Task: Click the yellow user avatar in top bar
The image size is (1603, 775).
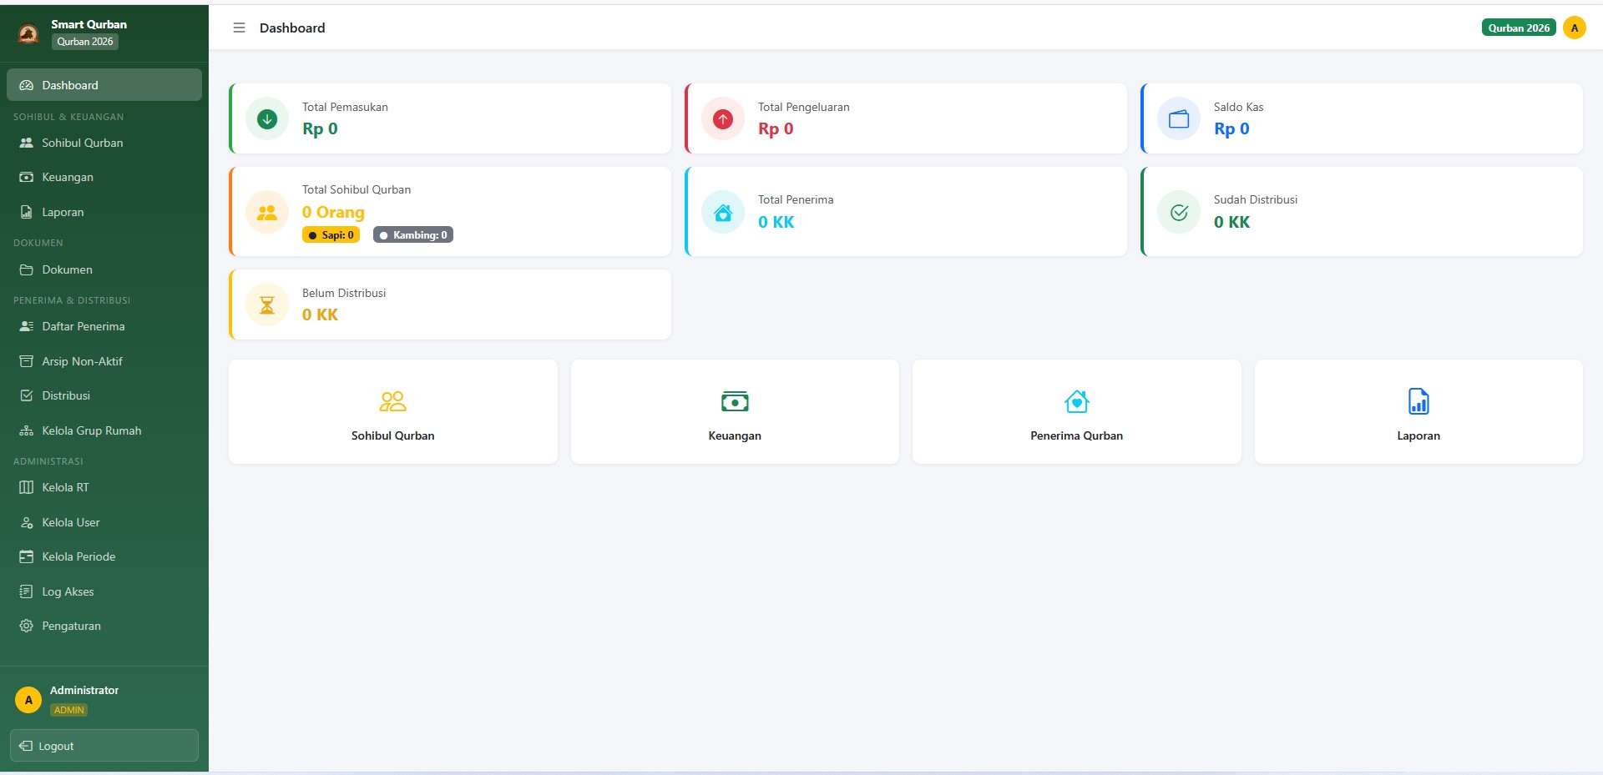Action: point(1575,28)
